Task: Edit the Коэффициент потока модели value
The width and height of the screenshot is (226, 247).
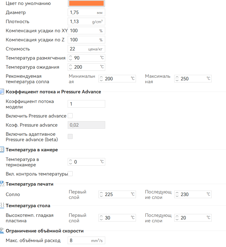Action: (86, 104)
